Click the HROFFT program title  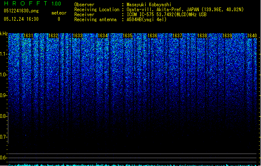[x=26, y=3]
